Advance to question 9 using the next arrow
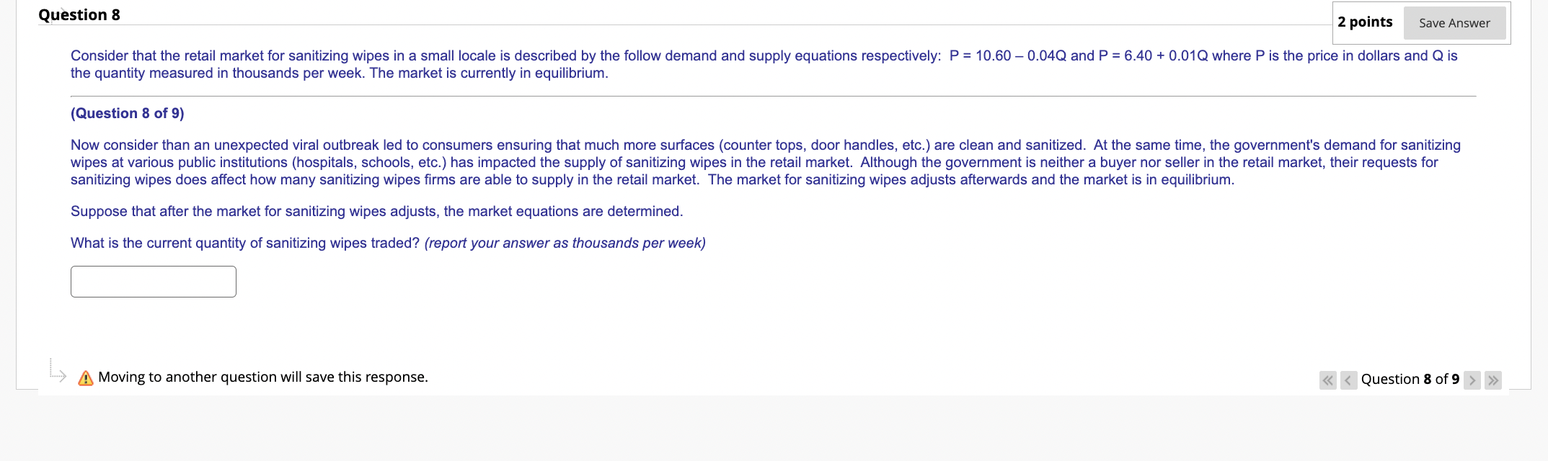 point(1472,380)
